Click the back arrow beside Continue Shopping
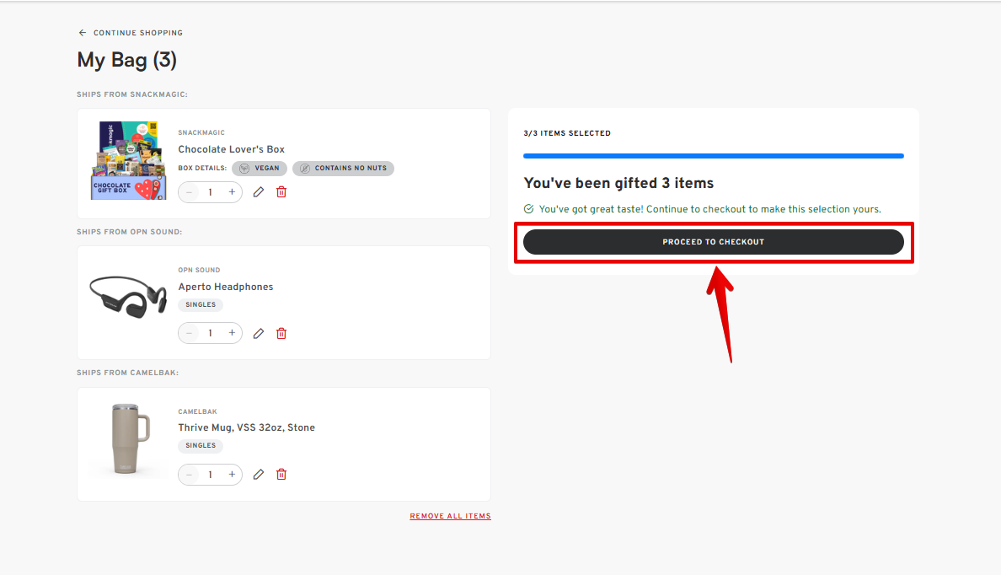 pos(83,33)
